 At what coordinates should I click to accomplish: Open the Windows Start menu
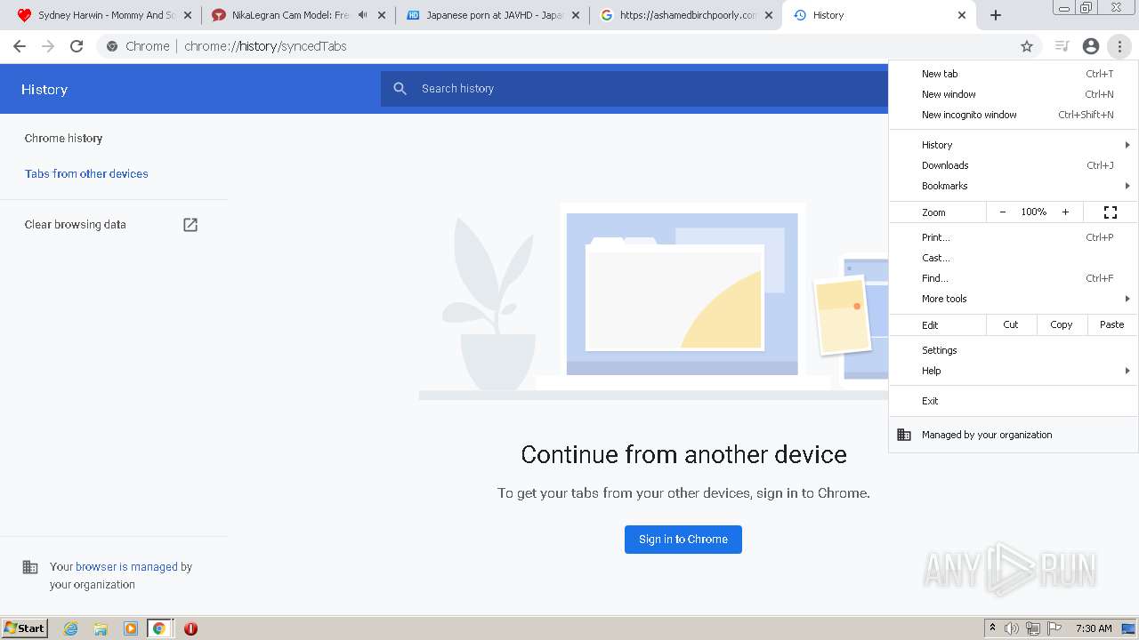pos(24,628)
